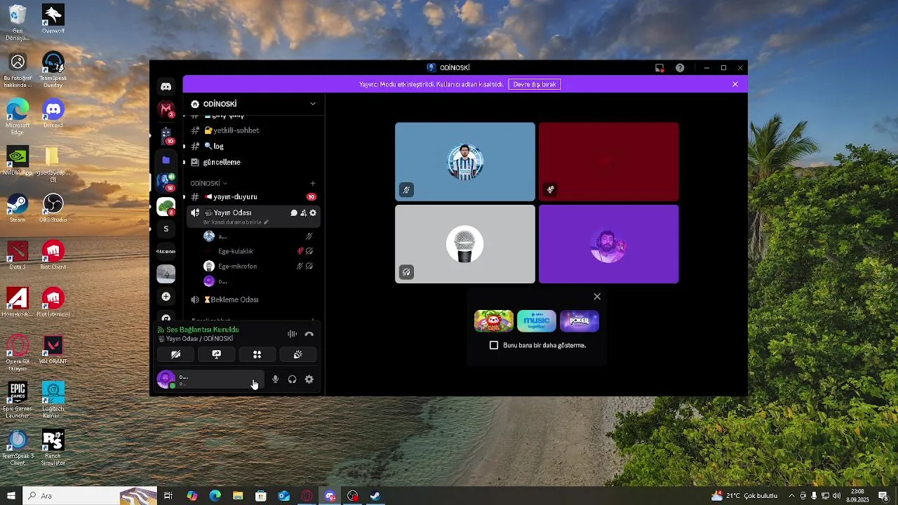Open TeamSpeak 3 Client desktop icon

click(x=18, y=447)
